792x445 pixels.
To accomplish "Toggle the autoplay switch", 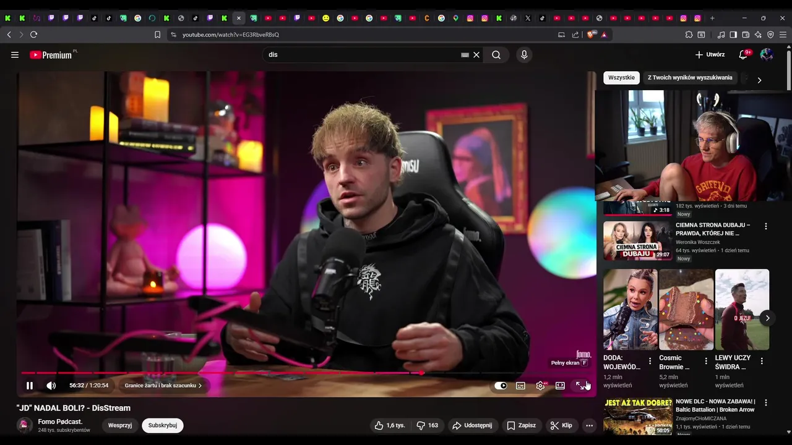I will pyautogui.click(x=501, y=386).
